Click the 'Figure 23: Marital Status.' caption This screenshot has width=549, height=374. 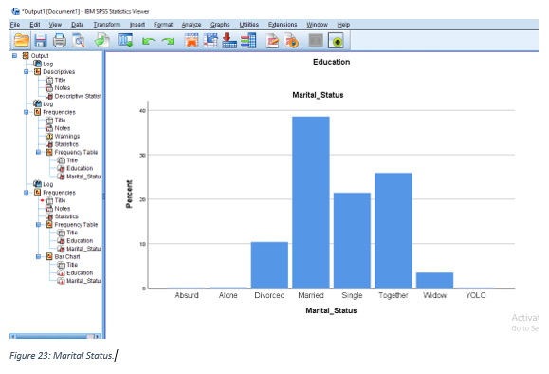pos(62,355)
